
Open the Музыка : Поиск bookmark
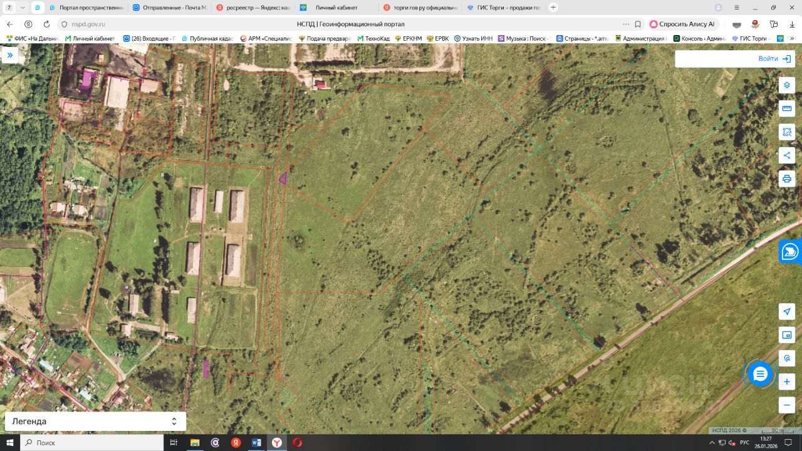pos(524,38)
